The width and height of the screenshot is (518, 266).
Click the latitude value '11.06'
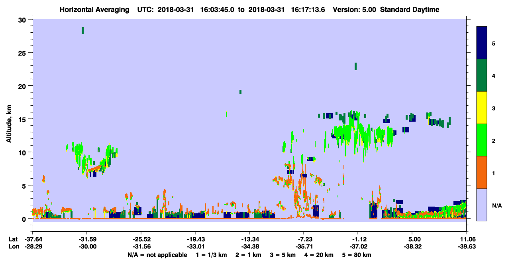(x=467, y=239)
